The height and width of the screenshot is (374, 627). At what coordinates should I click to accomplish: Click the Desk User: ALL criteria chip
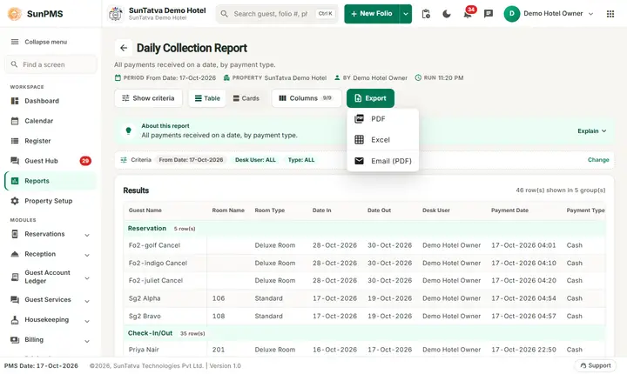255,160
